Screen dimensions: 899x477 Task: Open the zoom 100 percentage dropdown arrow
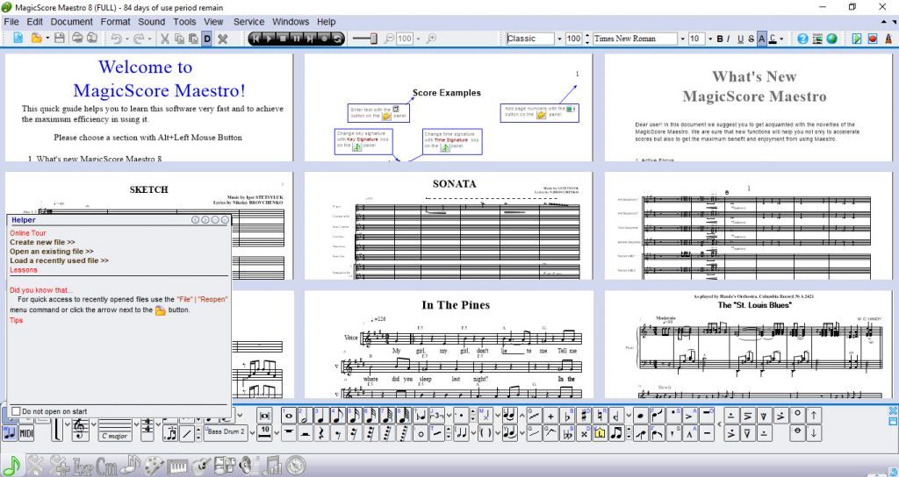tap(418, 39)
